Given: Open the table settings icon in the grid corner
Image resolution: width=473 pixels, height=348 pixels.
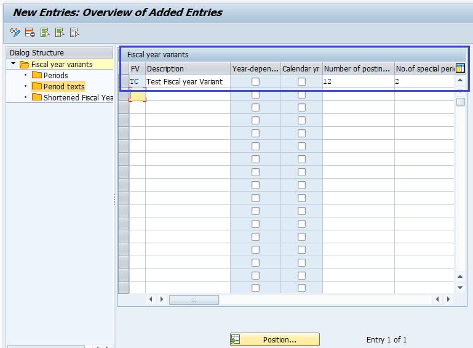Looking at the screenshot, I should (460, 68).
